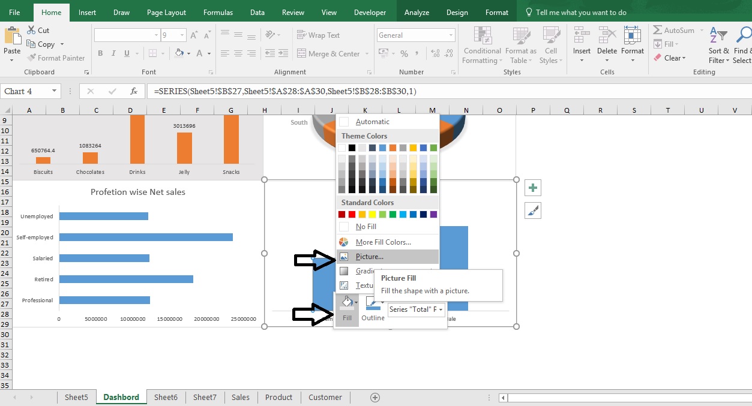752x406 pixels.
Task: Toggle Center alignment in the ribbon
Action: coord(238,53)
